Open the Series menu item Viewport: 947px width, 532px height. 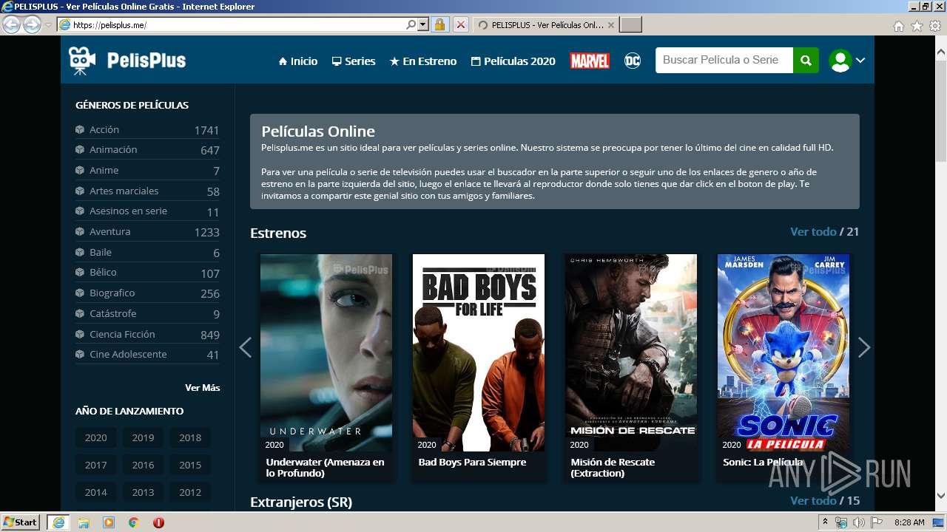pos(354,61)
